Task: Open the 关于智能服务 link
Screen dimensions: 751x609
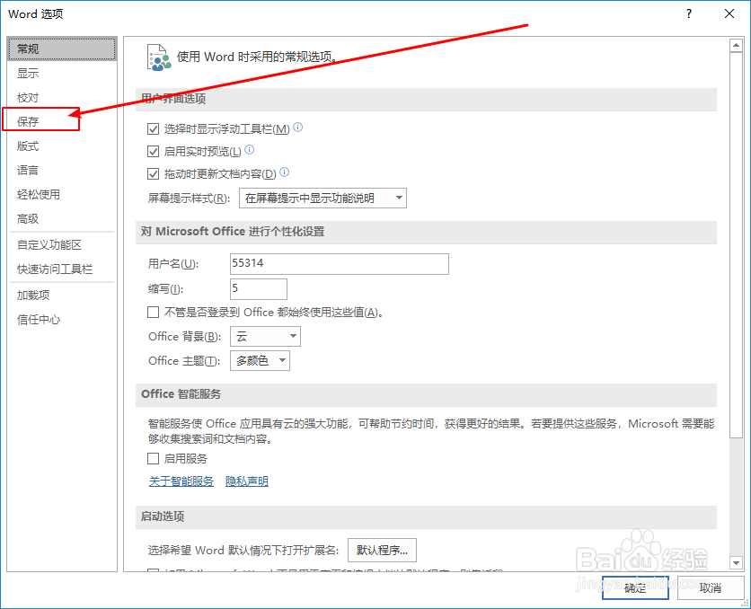Action: (x=181, y=481)
